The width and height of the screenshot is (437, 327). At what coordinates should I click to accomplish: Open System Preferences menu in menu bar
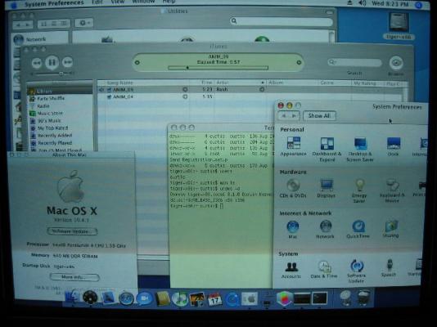coord(54,3)
